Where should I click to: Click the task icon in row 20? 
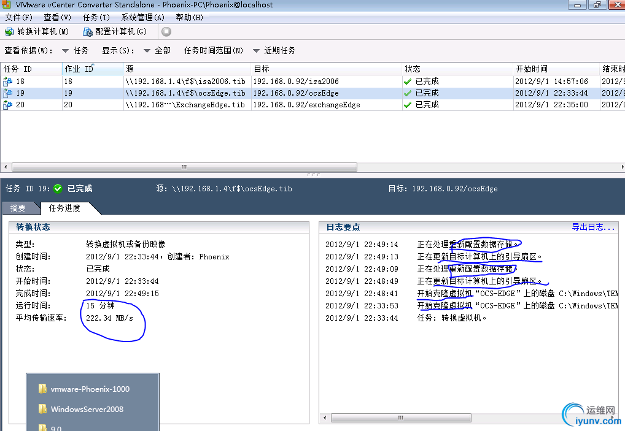click(x=7, y=105)
